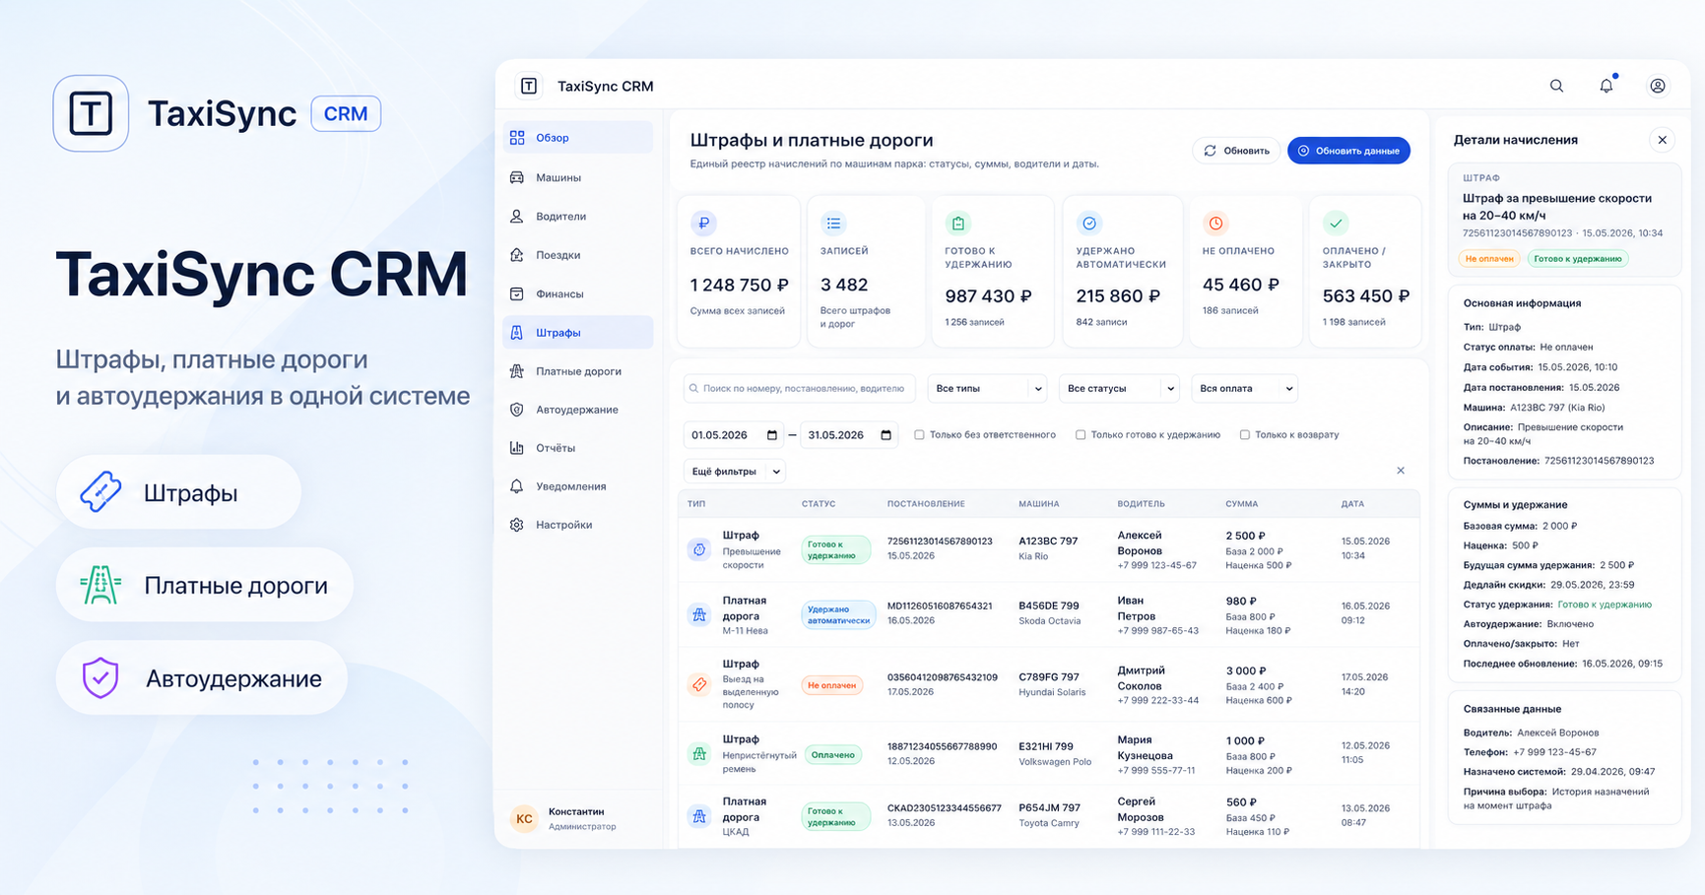Click the Не оплачен tag in details panel
The width and height of the screenshot is (1705, 895).
click(x=1489, y=259)
